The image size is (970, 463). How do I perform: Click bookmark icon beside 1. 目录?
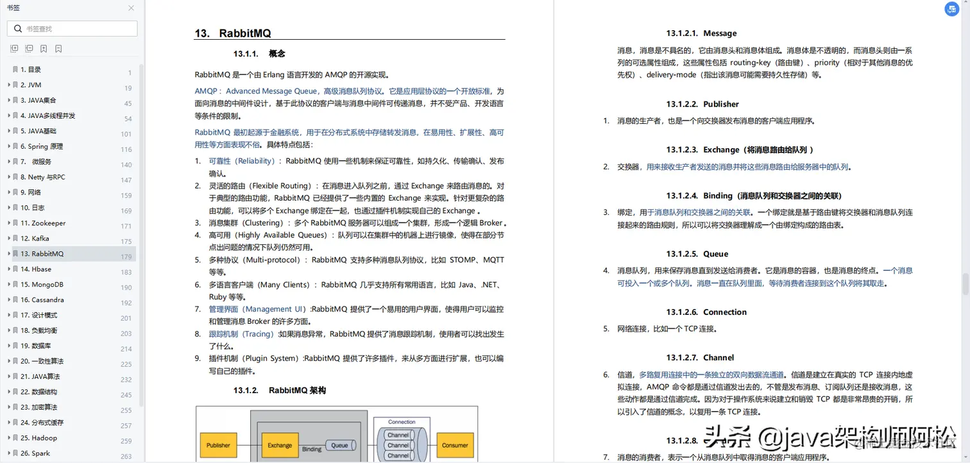click(15, 69)
